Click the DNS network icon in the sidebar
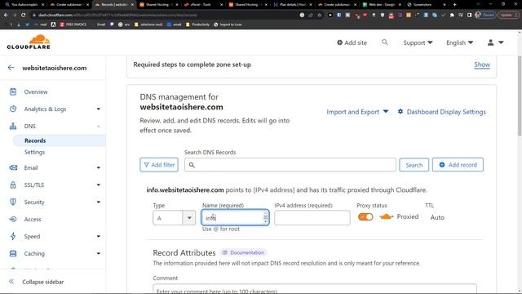 click(x=13, y=126)
